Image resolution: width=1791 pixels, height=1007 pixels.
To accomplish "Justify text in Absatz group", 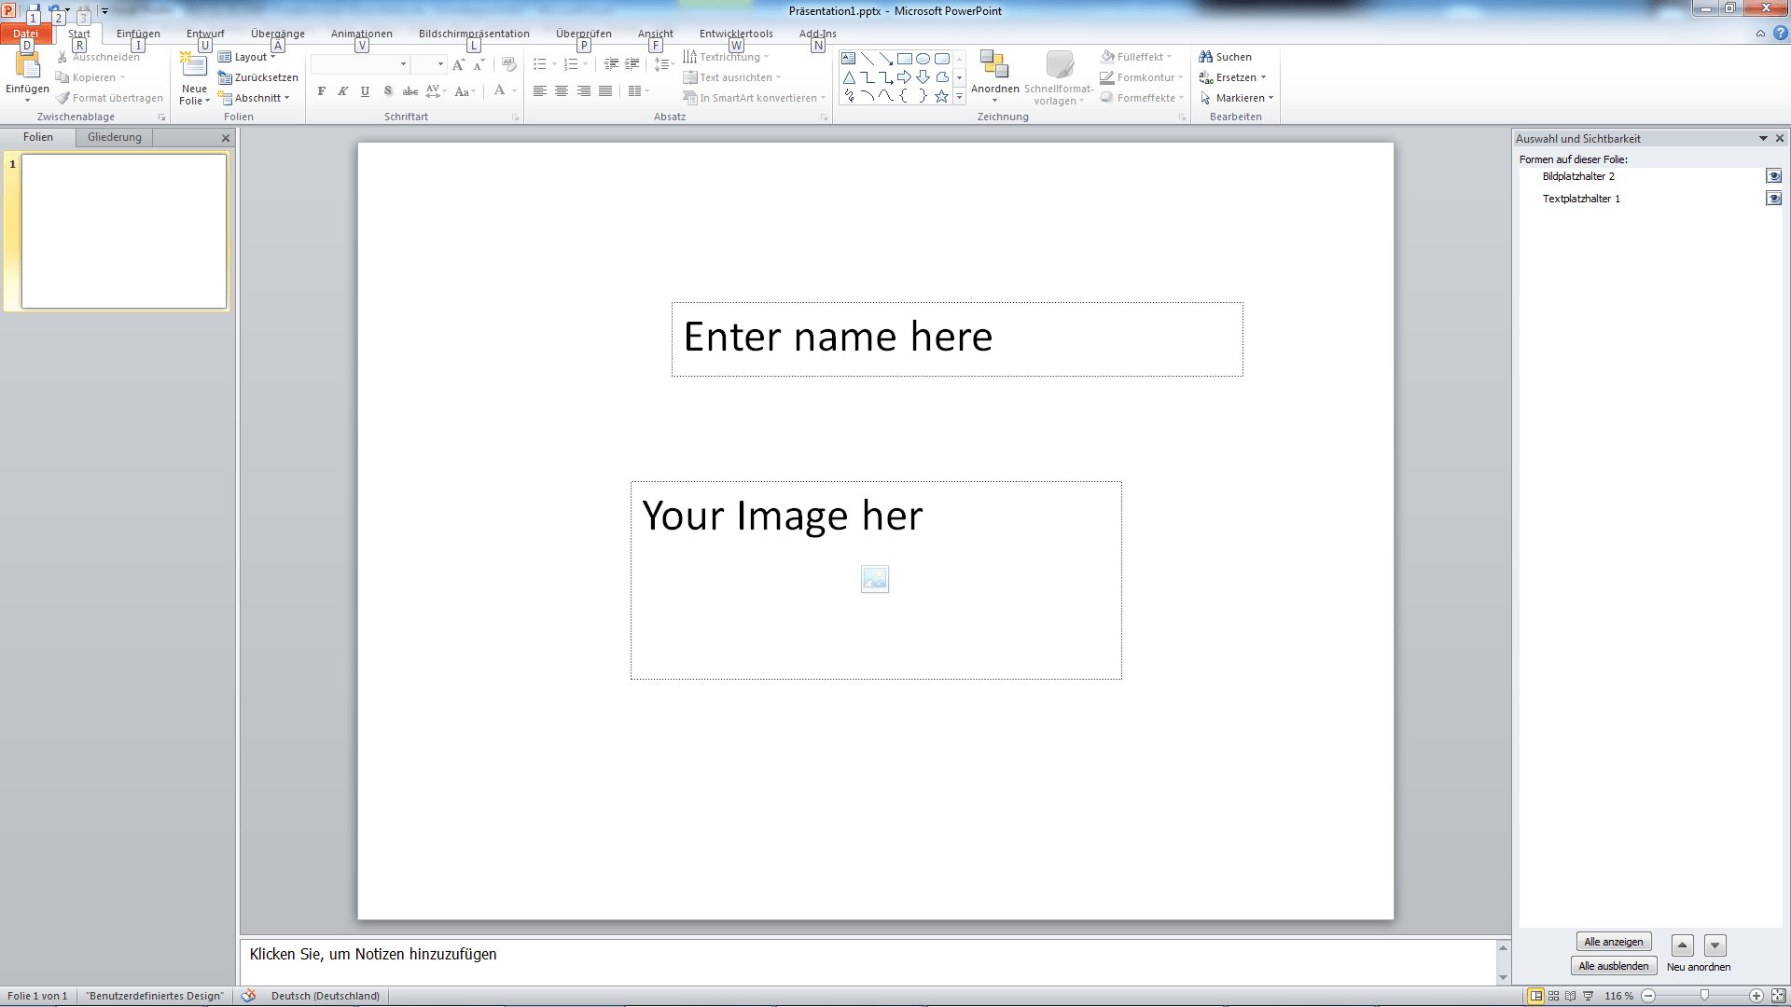I will (x=605, y=91).
